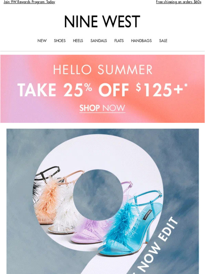Open the Join 9W Rewards Program link

(x=29, y=2)
